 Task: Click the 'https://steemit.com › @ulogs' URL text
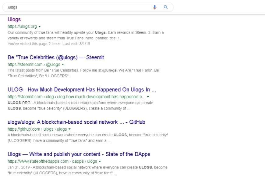pos(34,64)
